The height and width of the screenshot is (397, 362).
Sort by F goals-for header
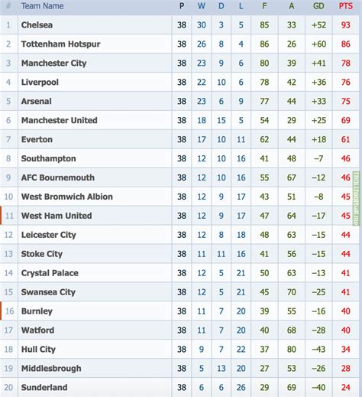point(264,6)
